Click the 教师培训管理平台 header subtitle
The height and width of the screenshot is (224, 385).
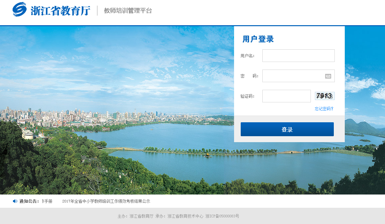coord(128,11)
